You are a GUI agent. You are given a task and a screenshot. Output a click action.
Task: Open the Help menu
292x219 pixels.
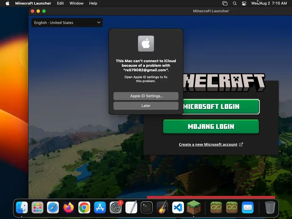(x=93, y=3)
